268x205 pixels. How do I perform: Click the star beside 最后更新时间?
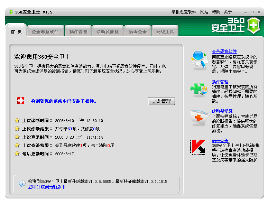click(x=17, y=153)
